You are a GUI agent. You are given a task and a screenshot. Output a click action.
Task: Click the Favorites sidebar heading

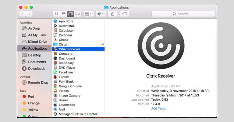tap(26, 22)
